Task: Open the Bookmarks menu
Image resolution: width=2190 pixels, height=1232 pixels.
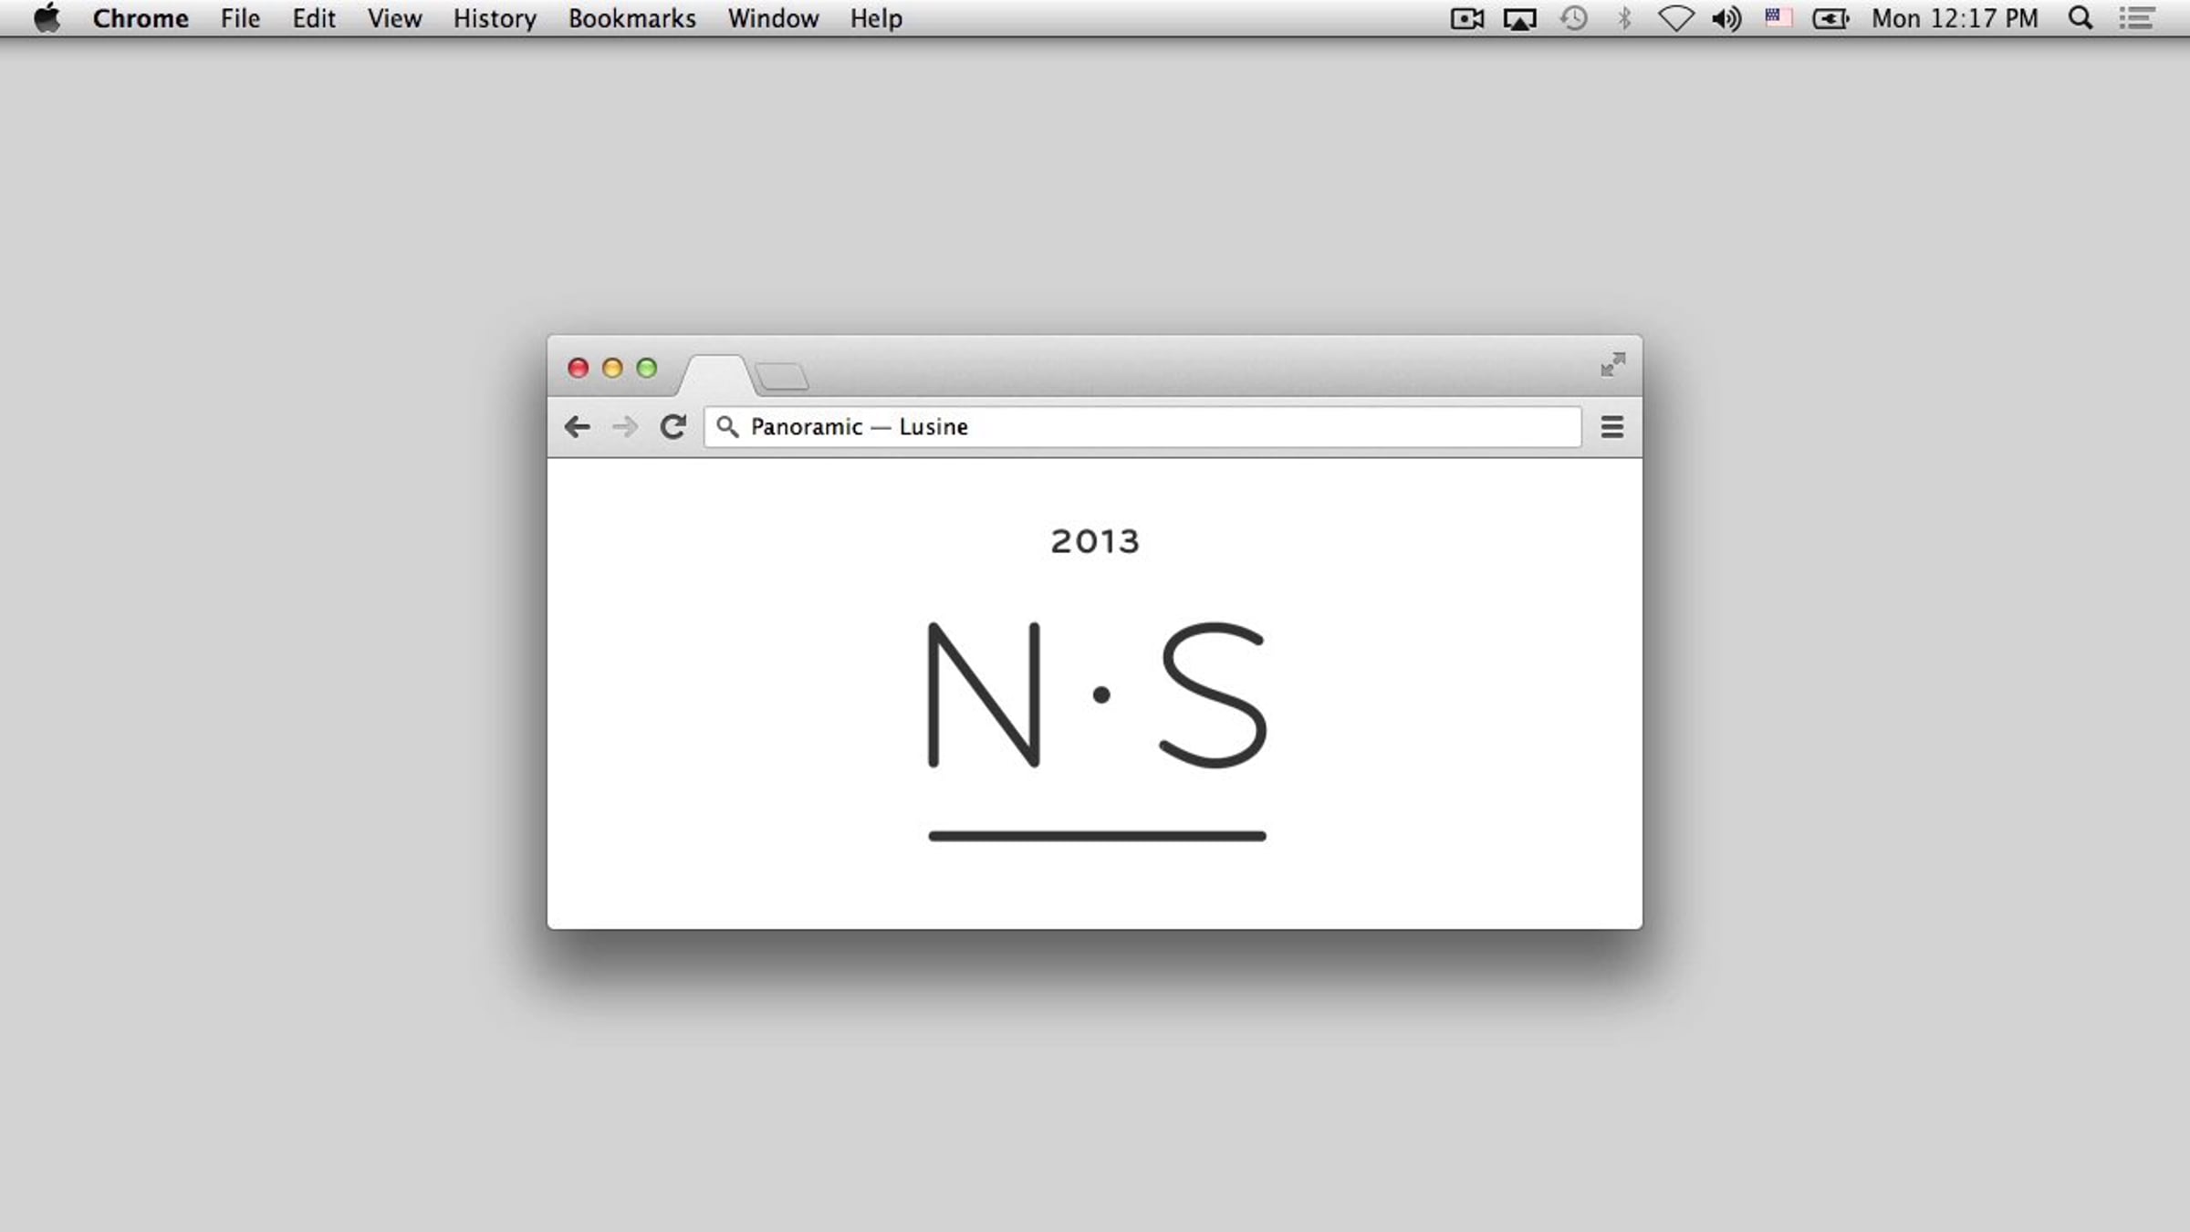Action: pyautogui.click(x=631, y=18)
